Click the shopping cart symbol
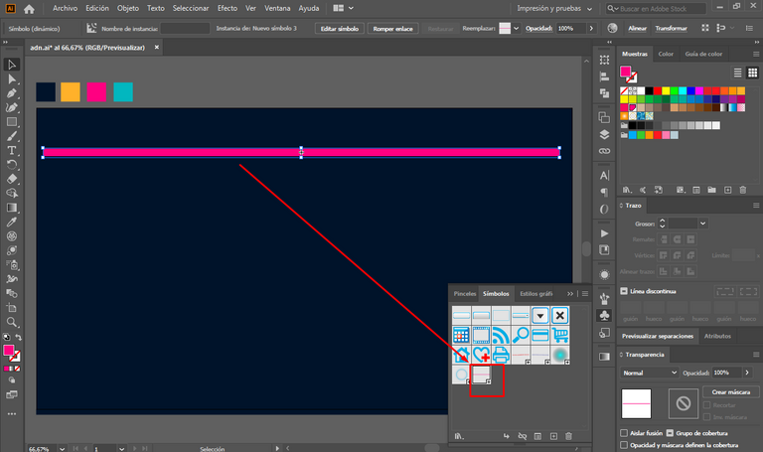Image resolution: width=763 pixels, height=452 pixels. (x=560, y=335)
